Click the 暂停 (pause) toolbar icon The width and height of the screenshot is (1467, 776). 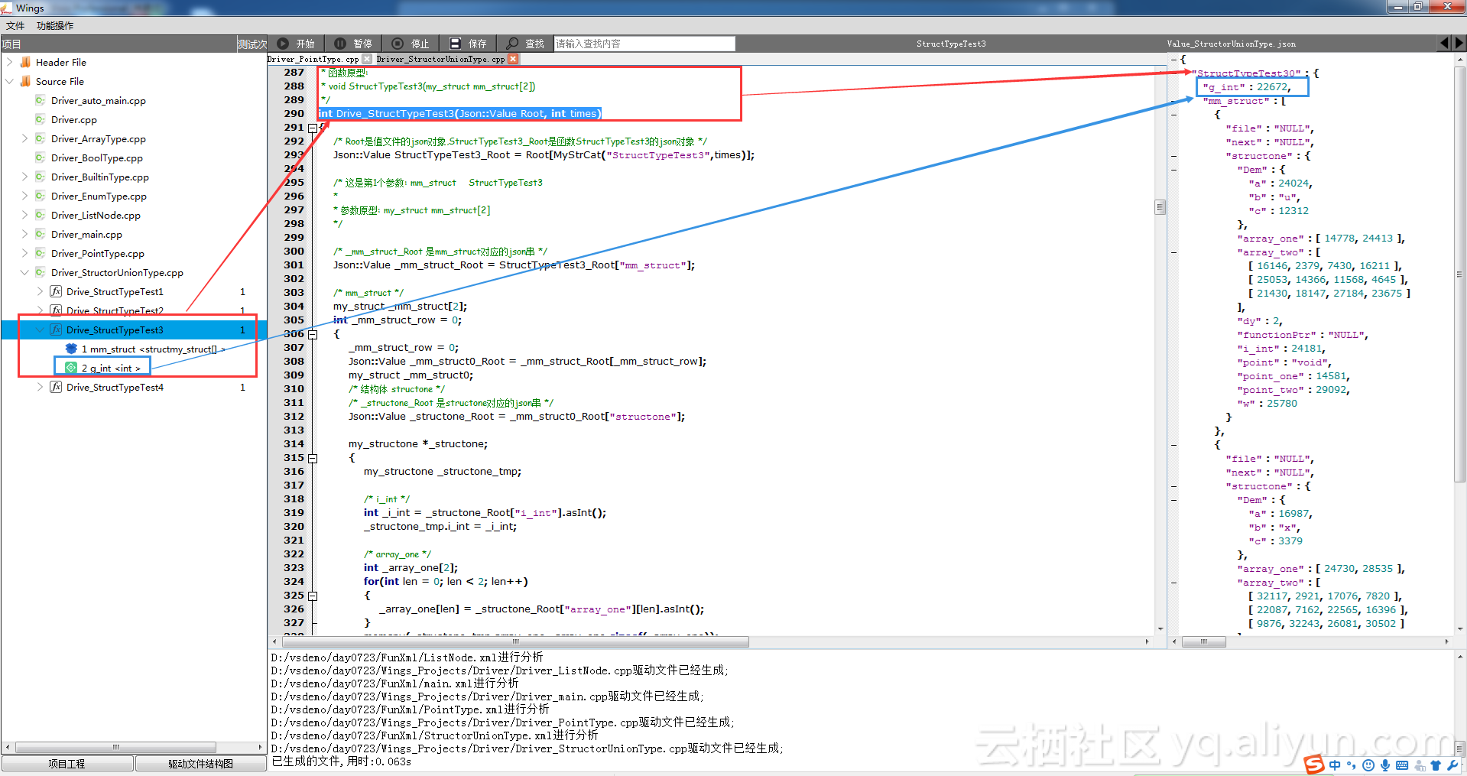coord(340,44)
